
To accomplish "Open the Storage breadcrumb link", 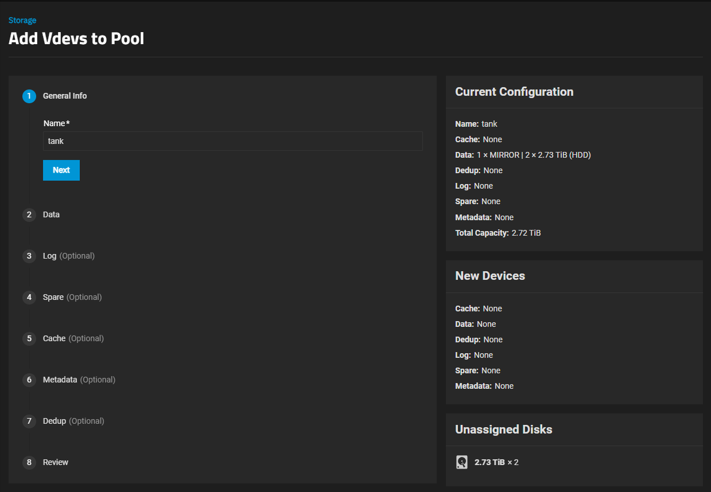I will point(22,20).
